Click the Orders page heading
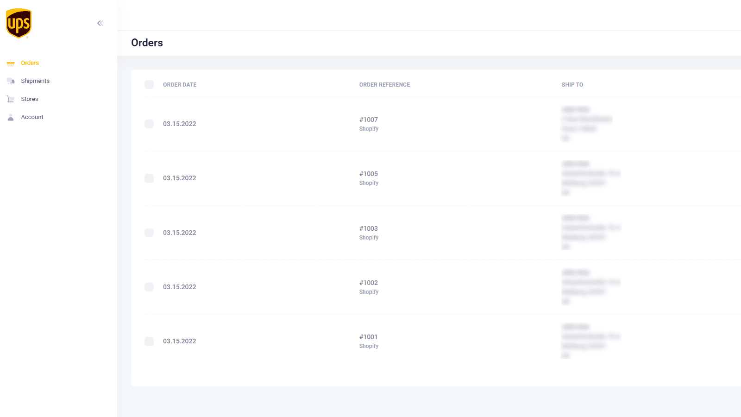The height and width of the screenshot is (417, 741). (147, 43)
